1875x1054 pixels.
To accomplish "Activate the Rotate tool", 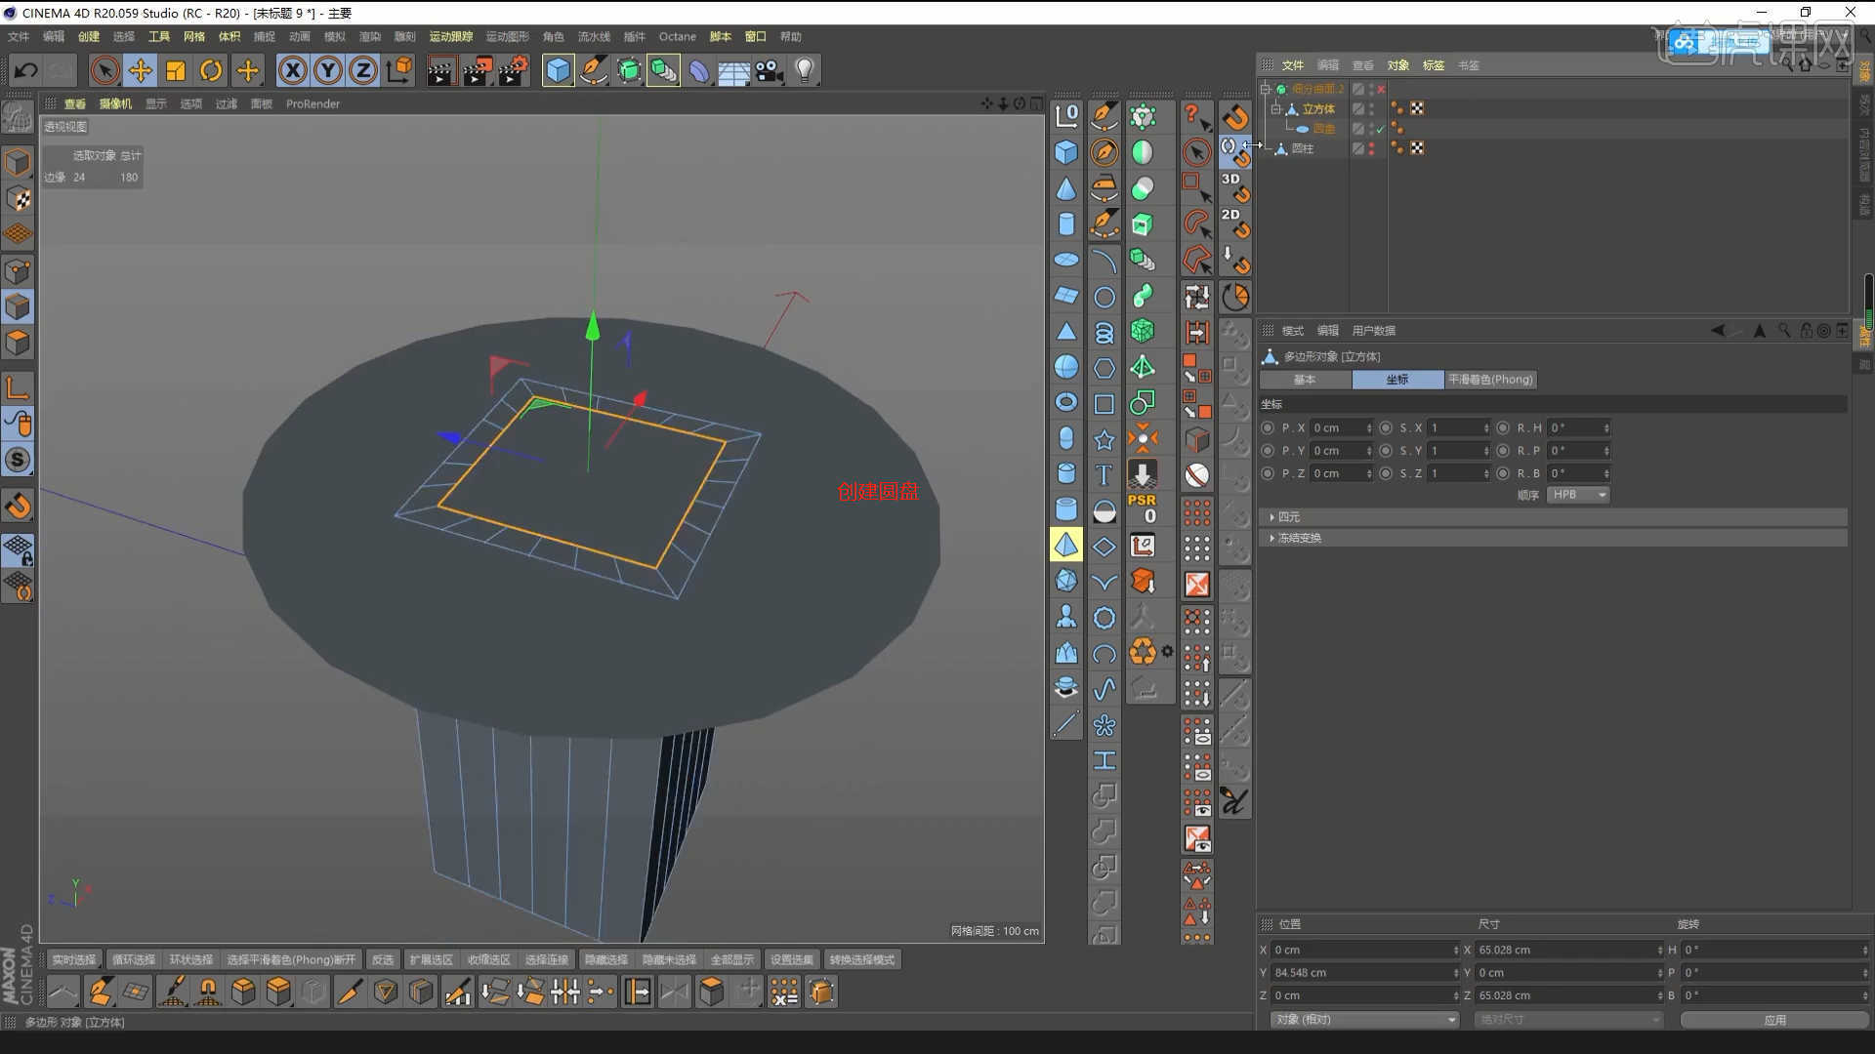I will [x=211, y=70].
